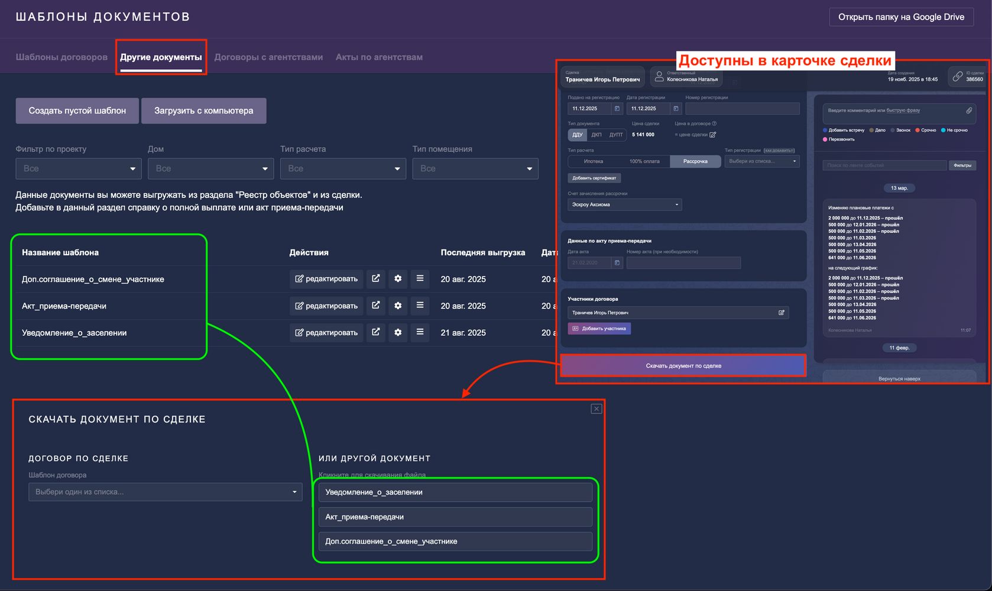Switch to Шаблоны договоров tab
This screenshot has width=992, height=591.
click(x=61, y=57)
